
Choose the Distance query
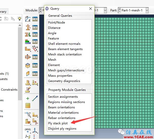click(x=54, y=28)
